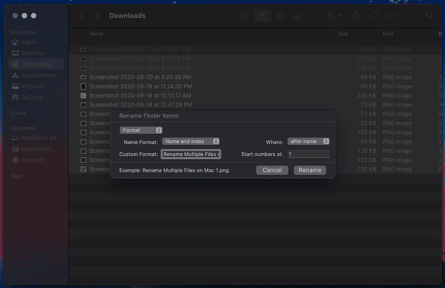Viewport: 445px width, 288px height.
Task: Sort by the Size column header
Action: coord(343,34)
